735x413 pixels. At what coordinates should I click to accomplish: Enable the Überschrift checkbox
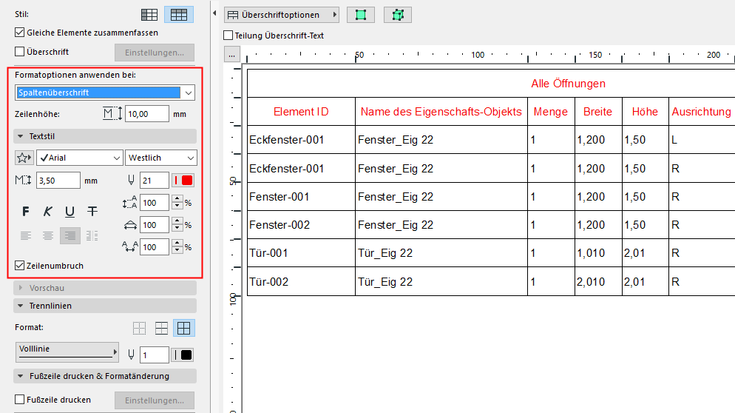click(x=20, y=52)
